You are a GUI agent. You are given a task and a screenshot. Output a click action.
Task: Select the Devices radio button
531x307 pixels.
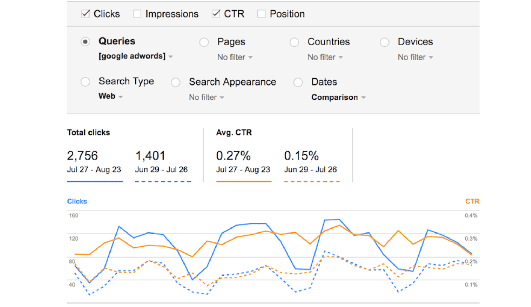385,42
